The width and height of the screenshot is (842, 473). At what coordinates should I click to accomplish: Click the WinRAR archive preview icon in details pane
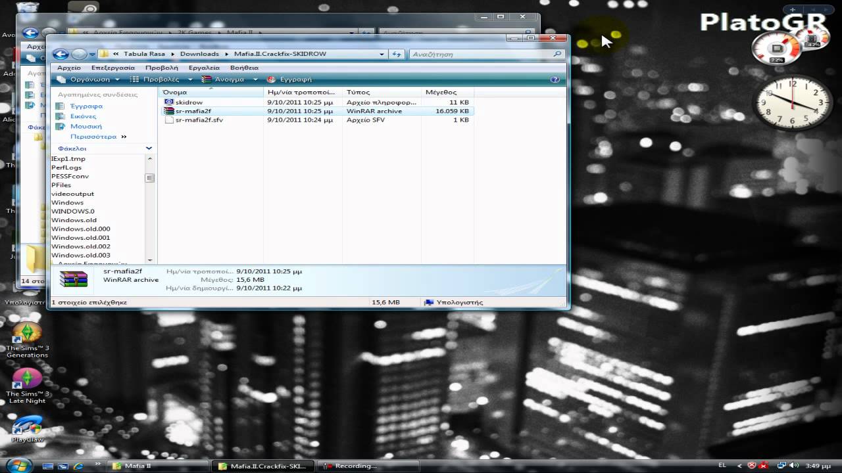click(73, 279)
